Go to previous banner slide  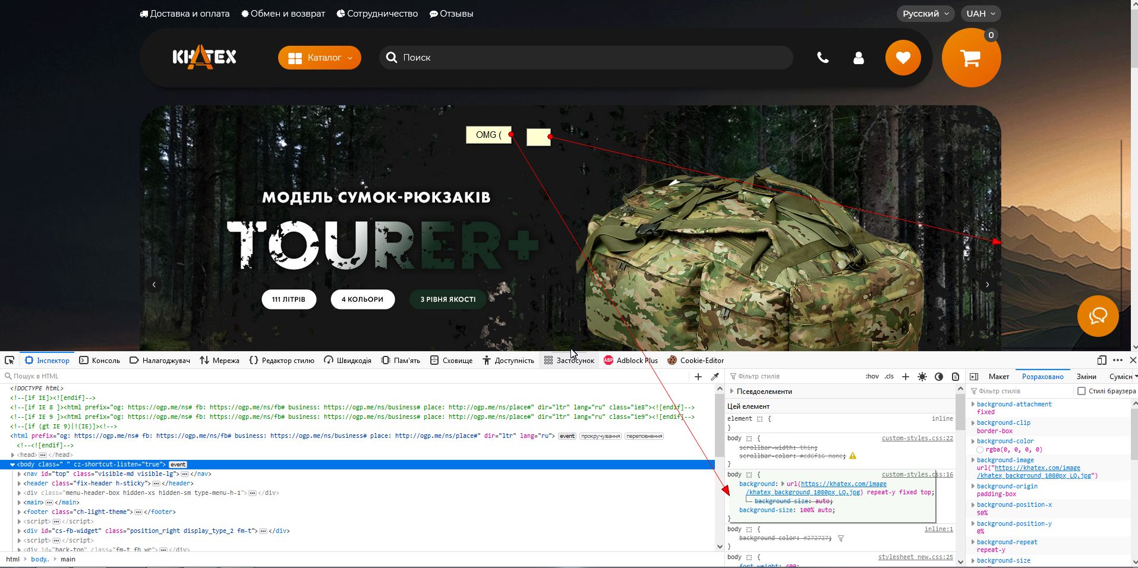[154, 285]
